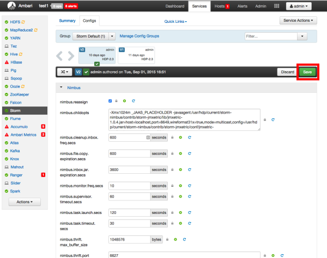Click HDFS restart-required refresh icon
The image size is (327, 258).
(x=23, y=22)
